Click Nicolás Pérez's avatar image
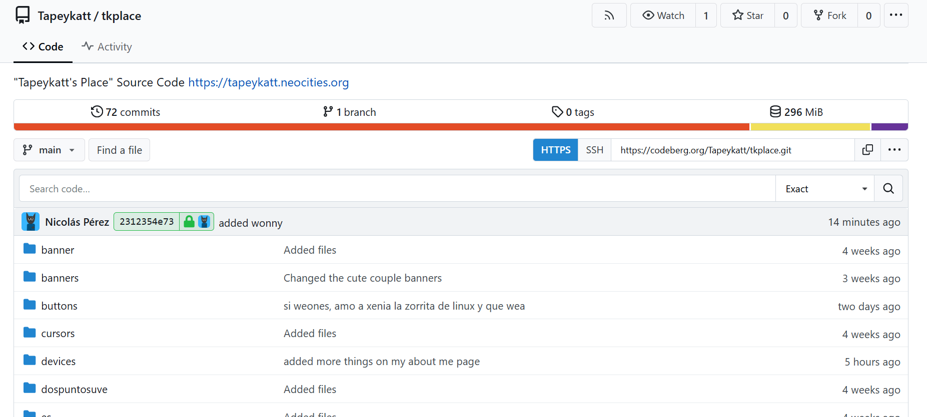The width and height of the screenshot is (927, 417). [x=31, y=222]
